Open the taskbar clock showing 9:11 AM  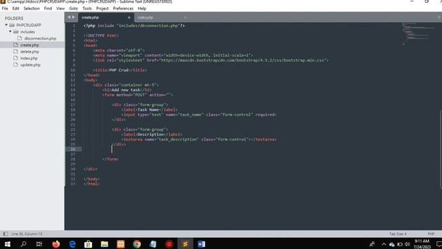[422, 244]
